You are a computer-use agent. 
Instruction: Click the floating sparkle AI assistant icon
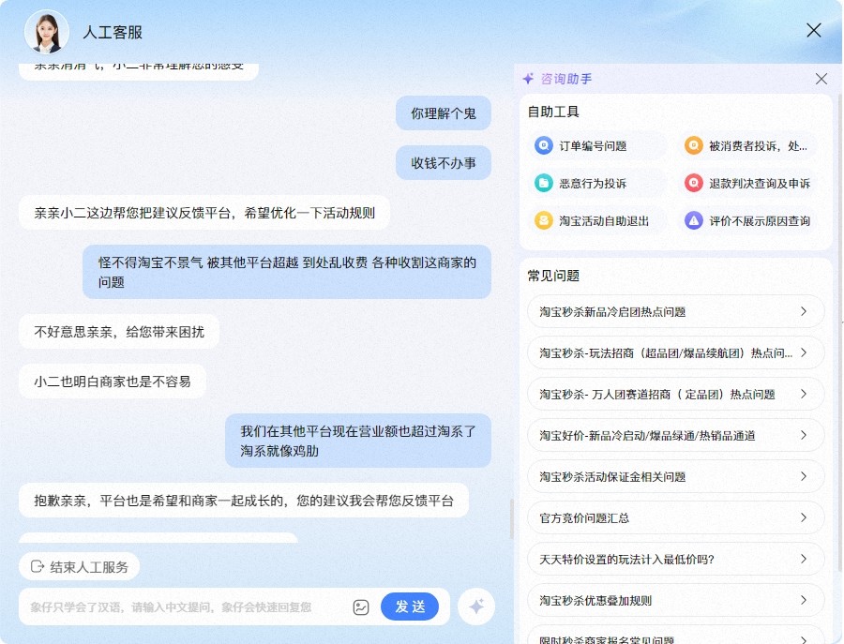(476, 607)
